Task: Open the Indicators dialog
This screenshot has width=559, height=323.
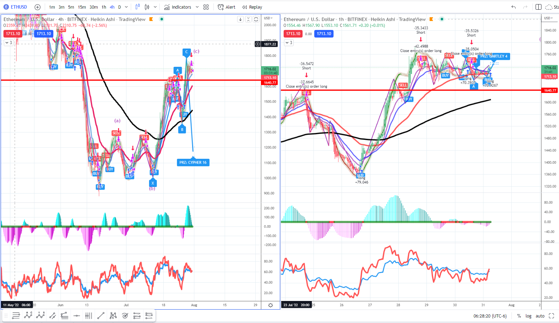Action: pos(178,7)
